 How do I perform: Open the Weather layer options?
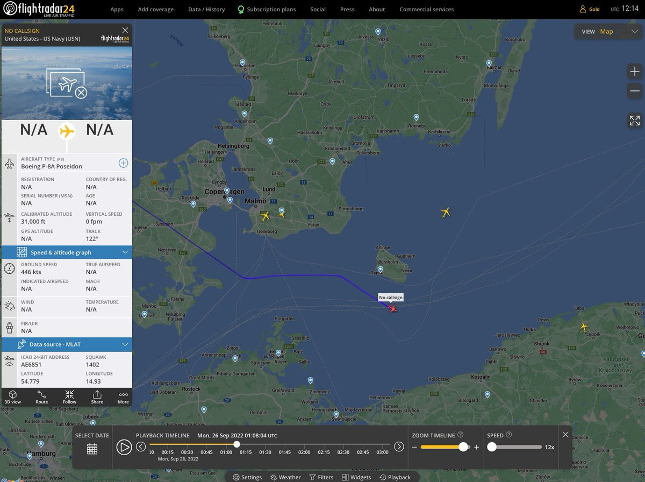[285, 477]
